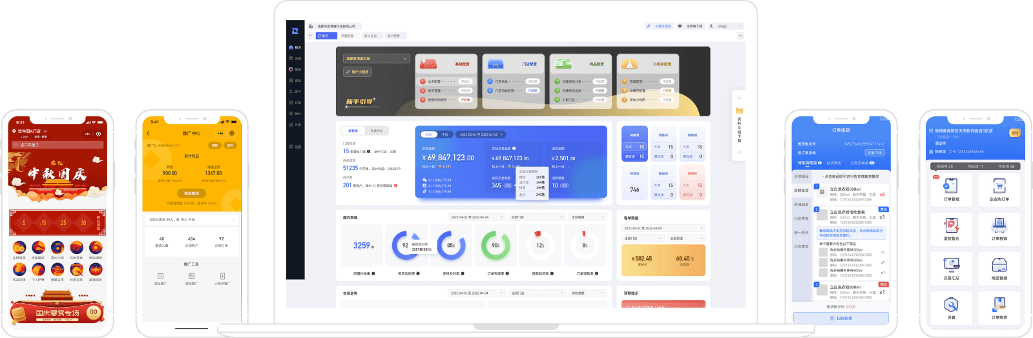Expand the invite progress row chevron in yellow phone

[x=234, y=220]
